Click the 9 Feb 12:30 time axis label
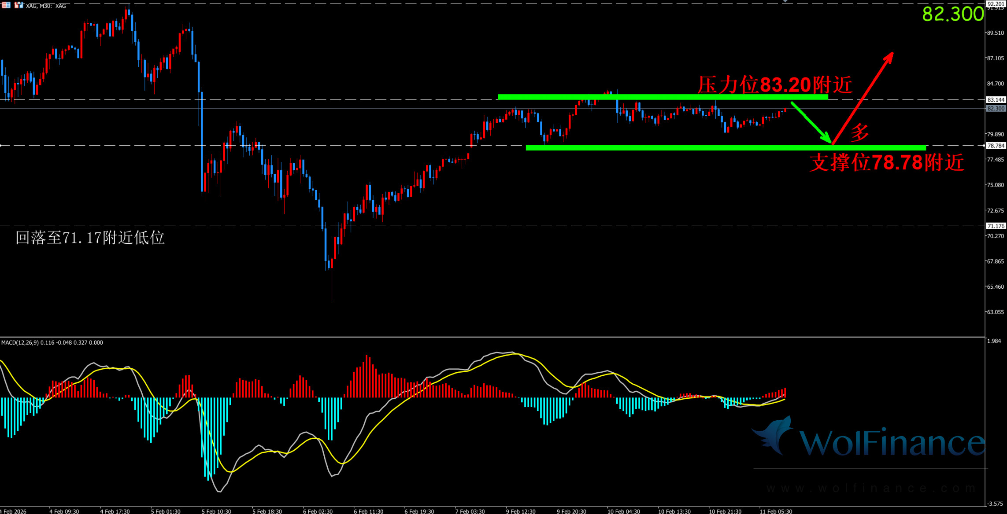Viewport: 1007px width, 514px height. point(520,511)
